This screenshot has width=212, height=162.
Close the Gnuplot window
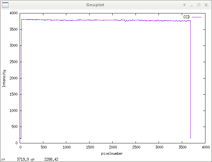pyautogui.click(x=206, y=5)
